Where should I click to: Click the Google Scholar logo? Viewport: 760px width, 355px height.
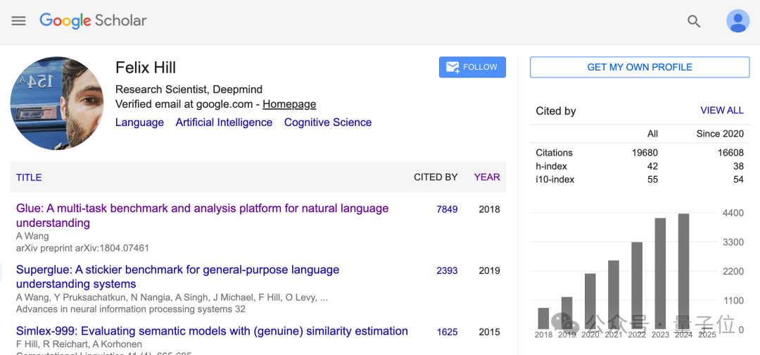[x=93, y=20]
